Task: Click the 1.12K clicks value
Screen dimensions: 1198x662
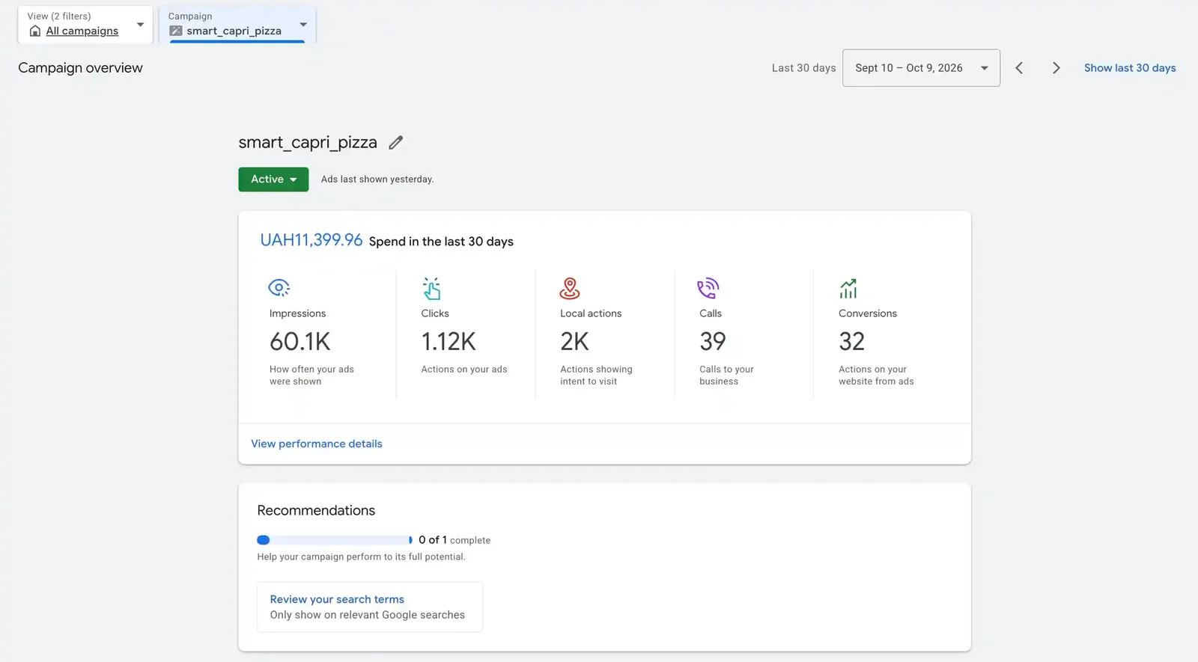Action: click(x=449, y=342)
